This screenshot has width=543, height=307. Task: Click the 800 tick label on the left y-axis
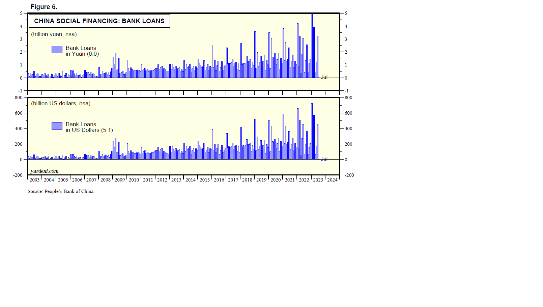pos(19,97)
